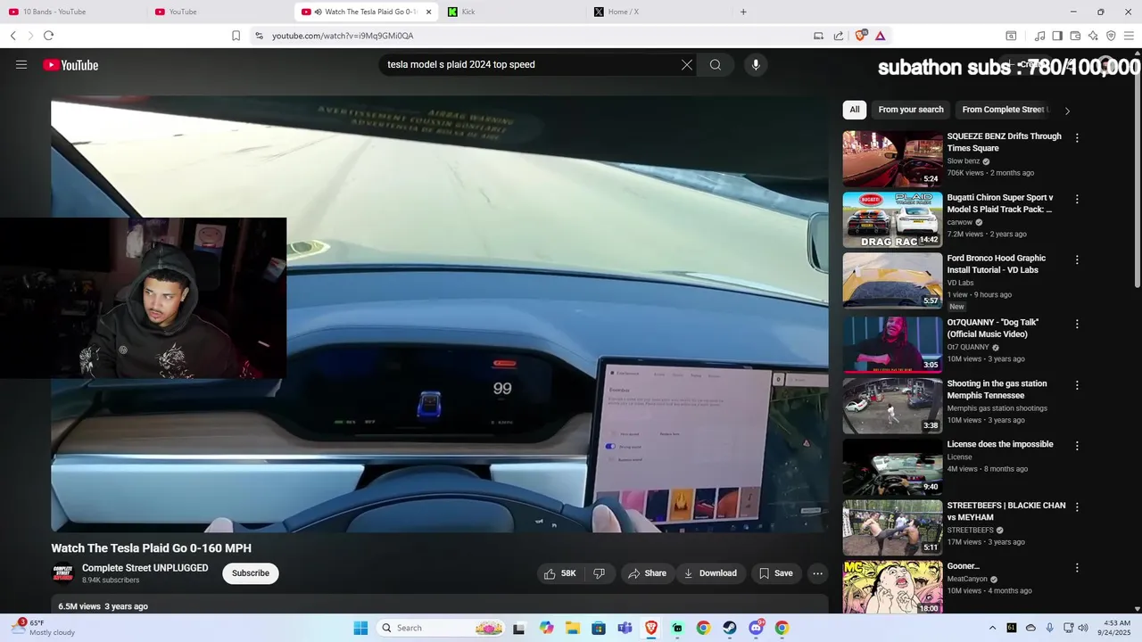Open Brave playlist music icon

(x=1039, y=36)
